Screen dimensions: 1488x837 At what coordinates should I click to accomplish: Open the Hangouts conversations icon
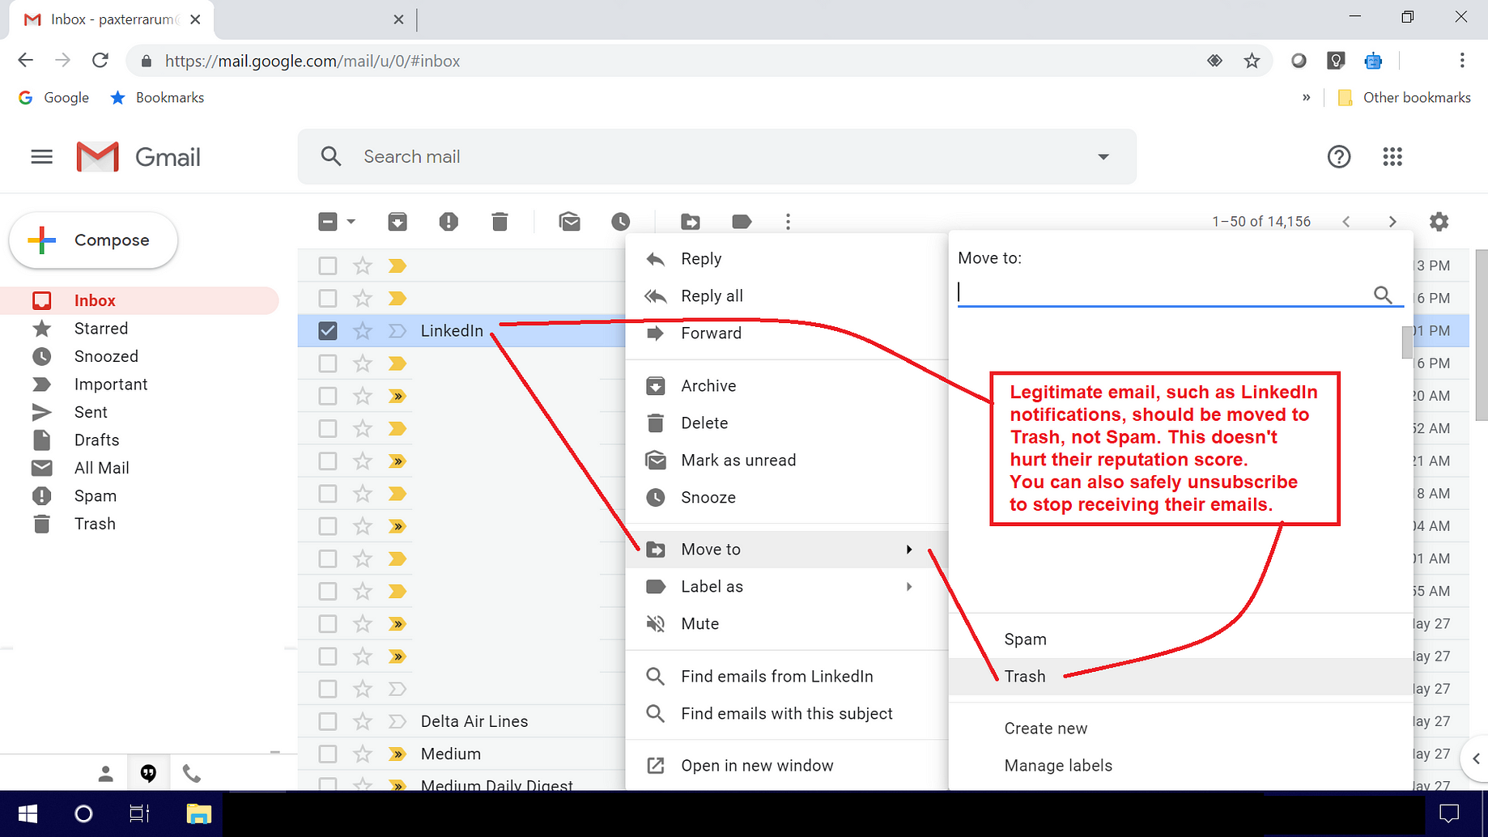pos(148,774)
